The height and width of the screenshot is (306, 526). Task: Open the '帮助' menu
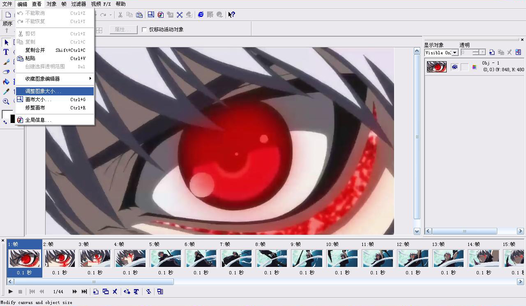click(120, 4)
